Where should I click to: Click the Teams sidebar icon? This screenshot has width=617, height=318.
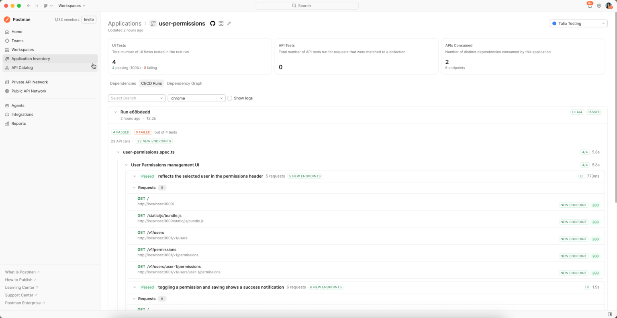point(7,41)
